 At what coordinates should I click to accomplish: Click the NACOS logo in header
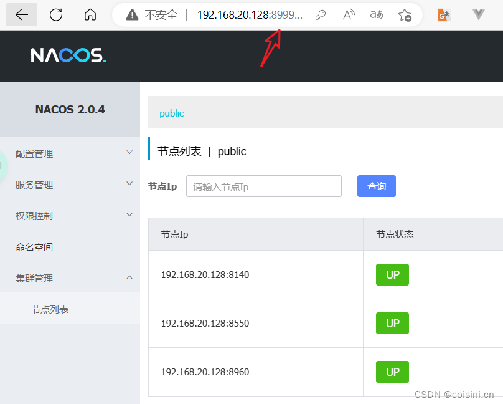(68, 55)
